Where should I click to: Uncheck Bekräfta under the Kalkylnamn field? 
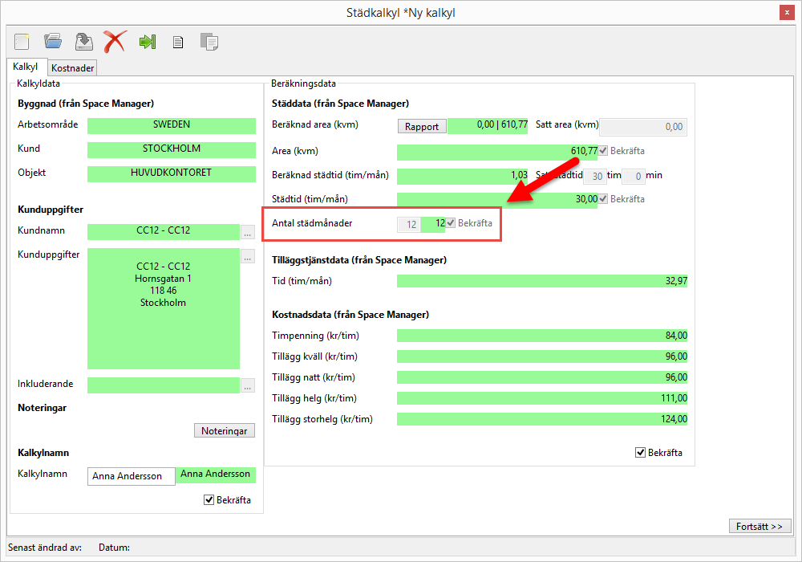[x=210, y=500]
